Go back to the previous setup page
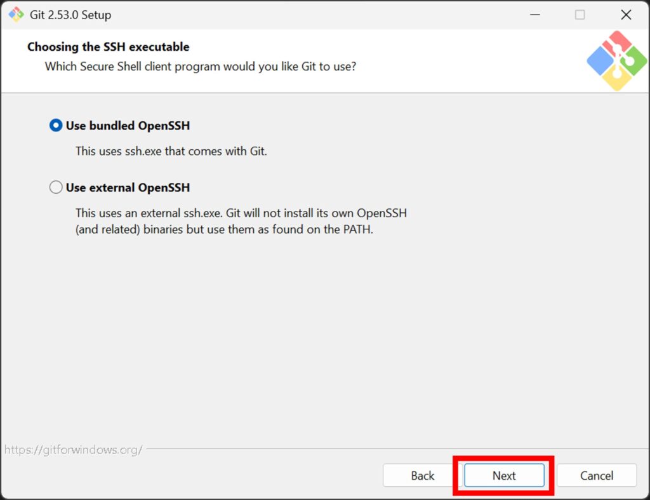The image size is (650, 500). pyautogui.click(x=422, y=475)
